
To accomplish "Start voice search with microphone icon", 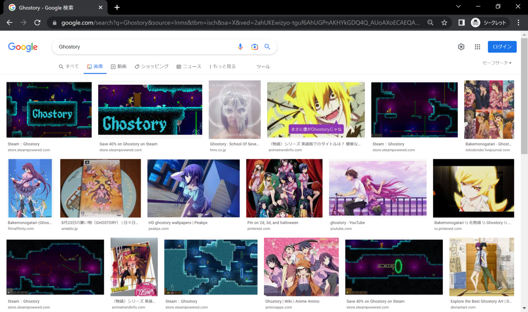I will tap(240, 47).
